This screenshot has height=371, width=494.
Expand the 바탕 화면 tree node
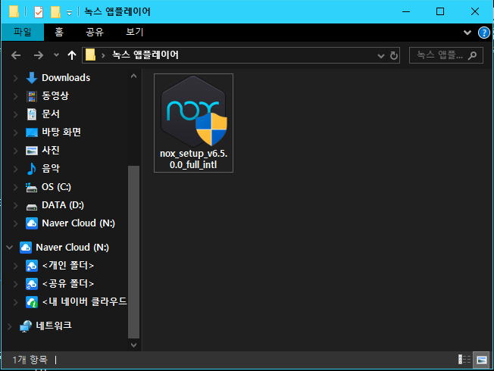(15, 132)
